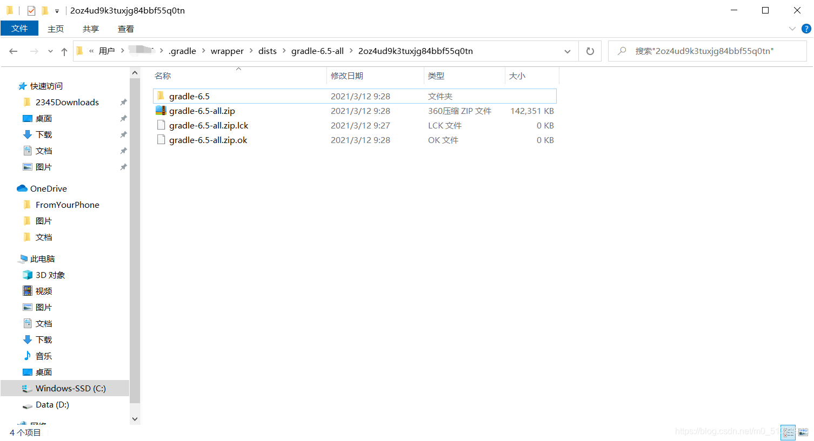Open OneDrive in navigation pane
The width and height of the screenshot is (814, 441).
click(48, 189)
